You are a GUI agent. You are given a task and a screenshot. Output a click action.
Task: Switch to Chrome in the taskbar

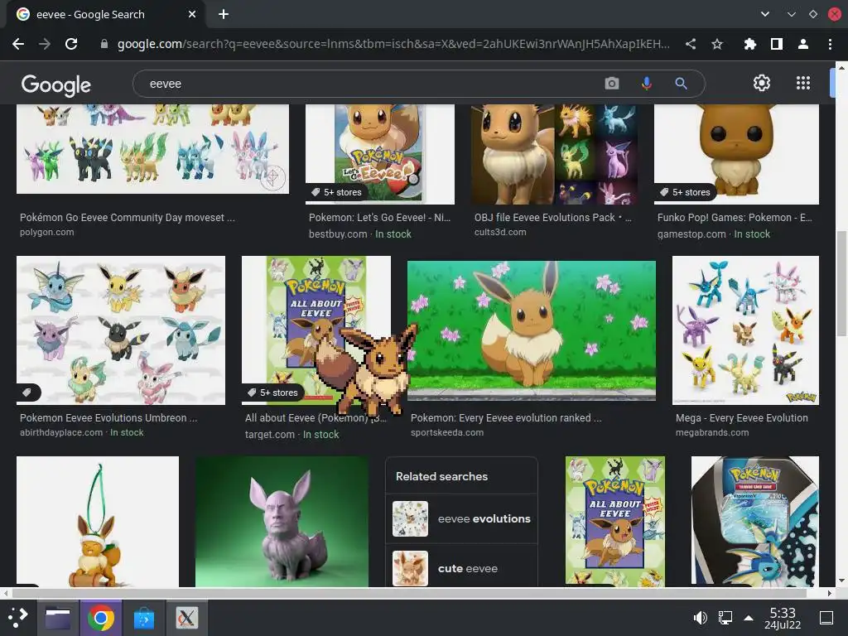pos(100,618)
